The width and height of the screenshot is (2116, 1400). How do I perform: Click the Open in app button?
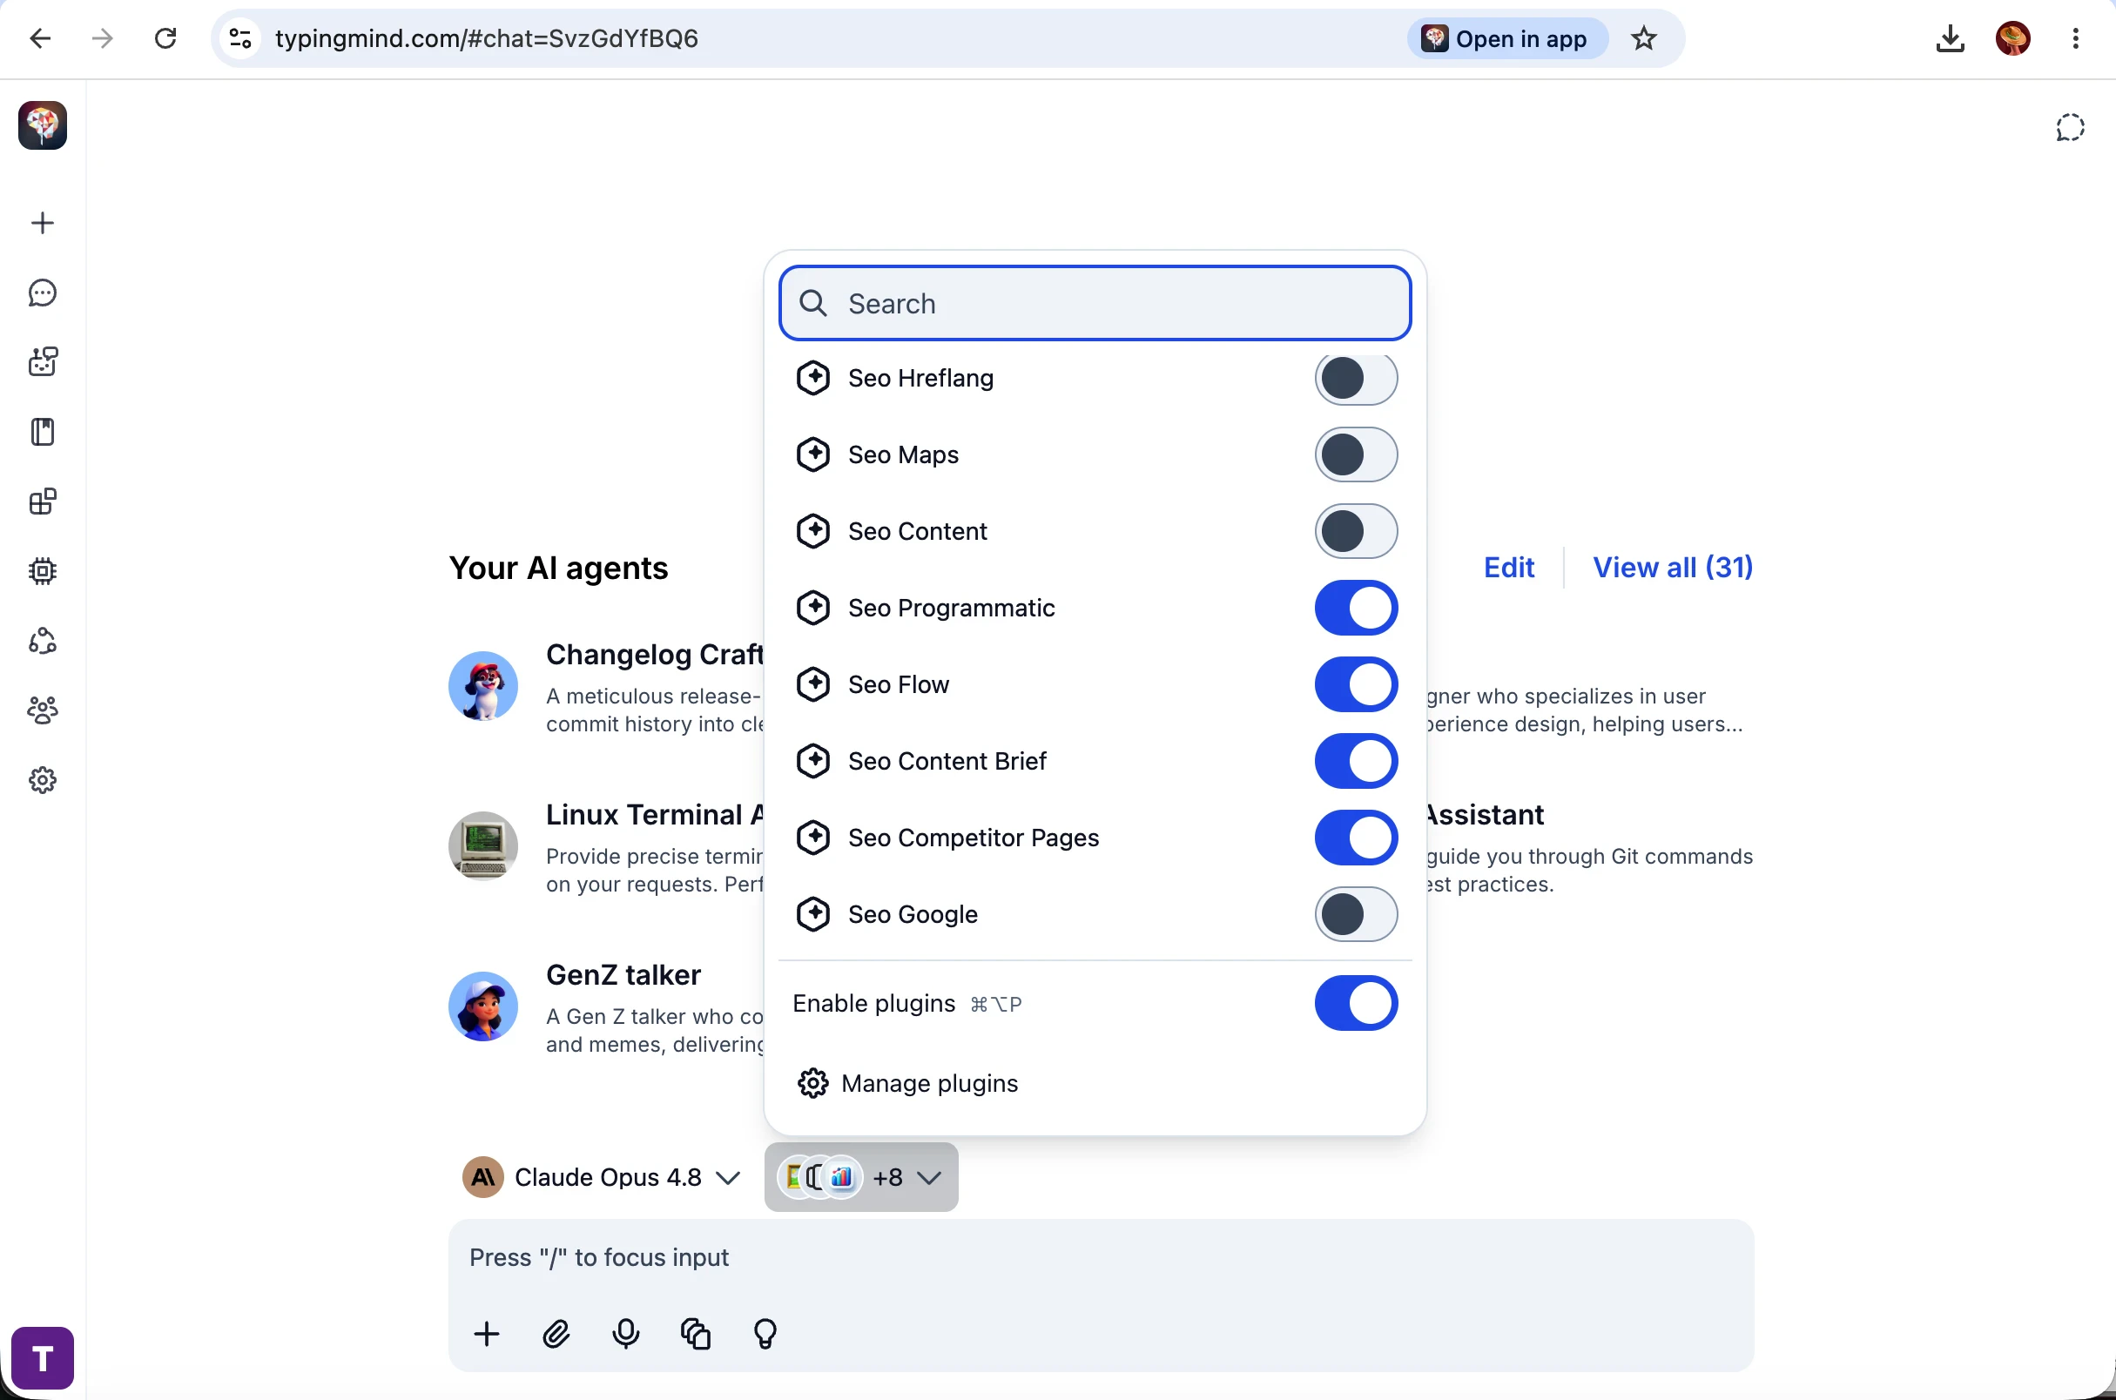point(1507,38)
